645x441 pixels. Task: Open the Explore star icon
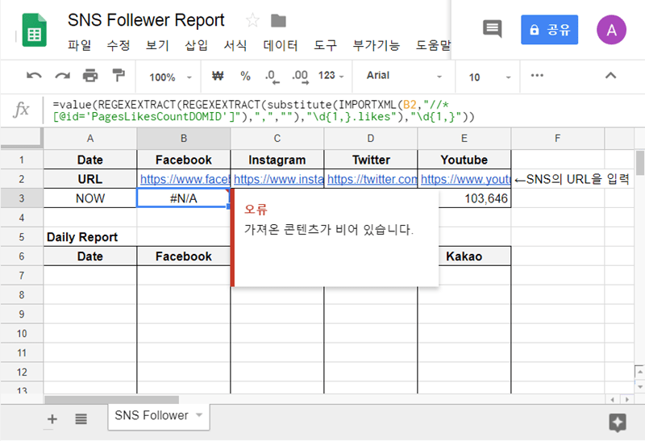618,422
